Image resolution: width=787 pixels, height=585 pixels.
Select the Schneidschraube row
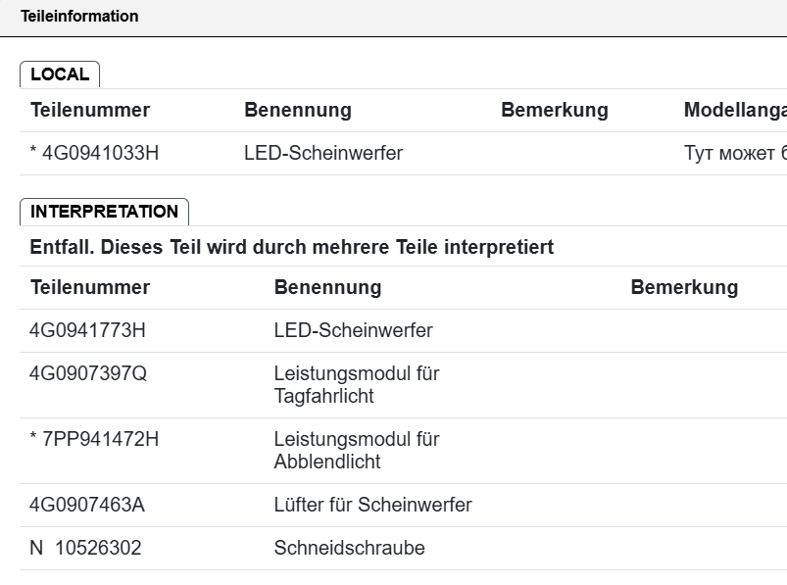pyautogui.click(x=349, y=549)
